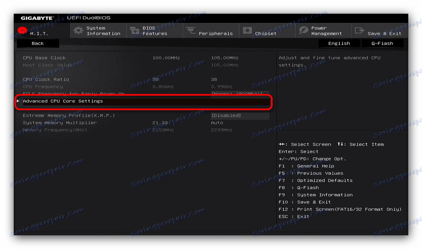Click the Back button
The image size is (422, 249).
coord(38,43)
